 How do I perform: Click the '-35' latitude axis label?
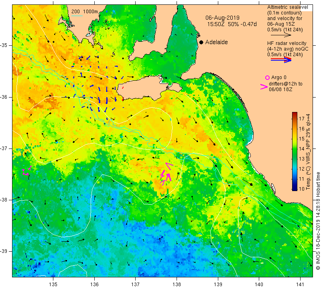(x=4, y=45)
